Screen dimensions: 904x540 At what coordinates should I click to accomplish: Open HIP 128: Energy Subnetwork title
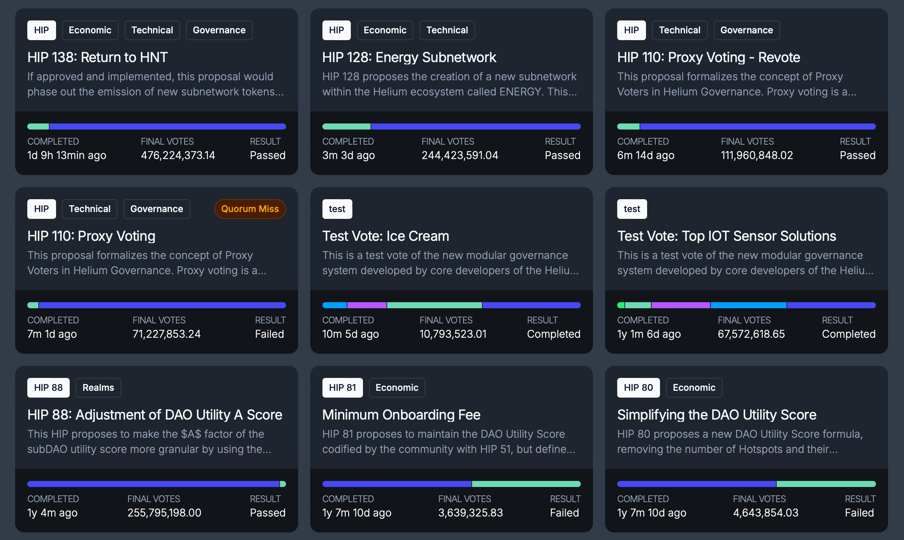click(409, 57)
